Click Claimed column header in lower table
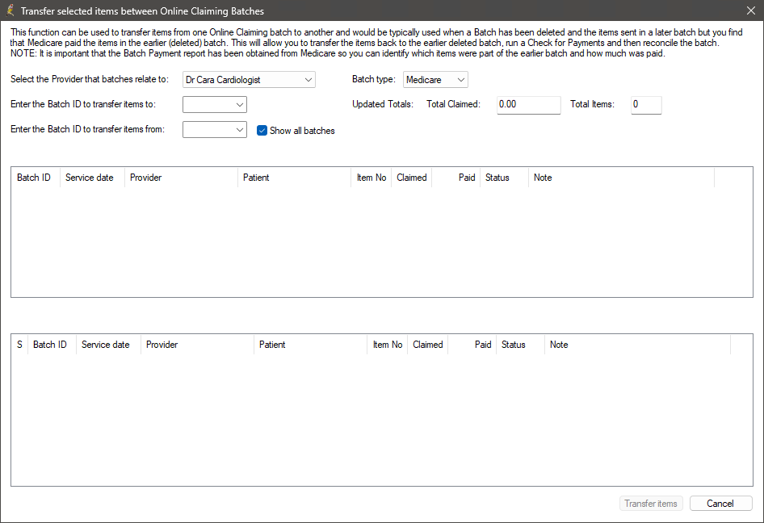This screenshot has width=764, height=523. [427, 345]
